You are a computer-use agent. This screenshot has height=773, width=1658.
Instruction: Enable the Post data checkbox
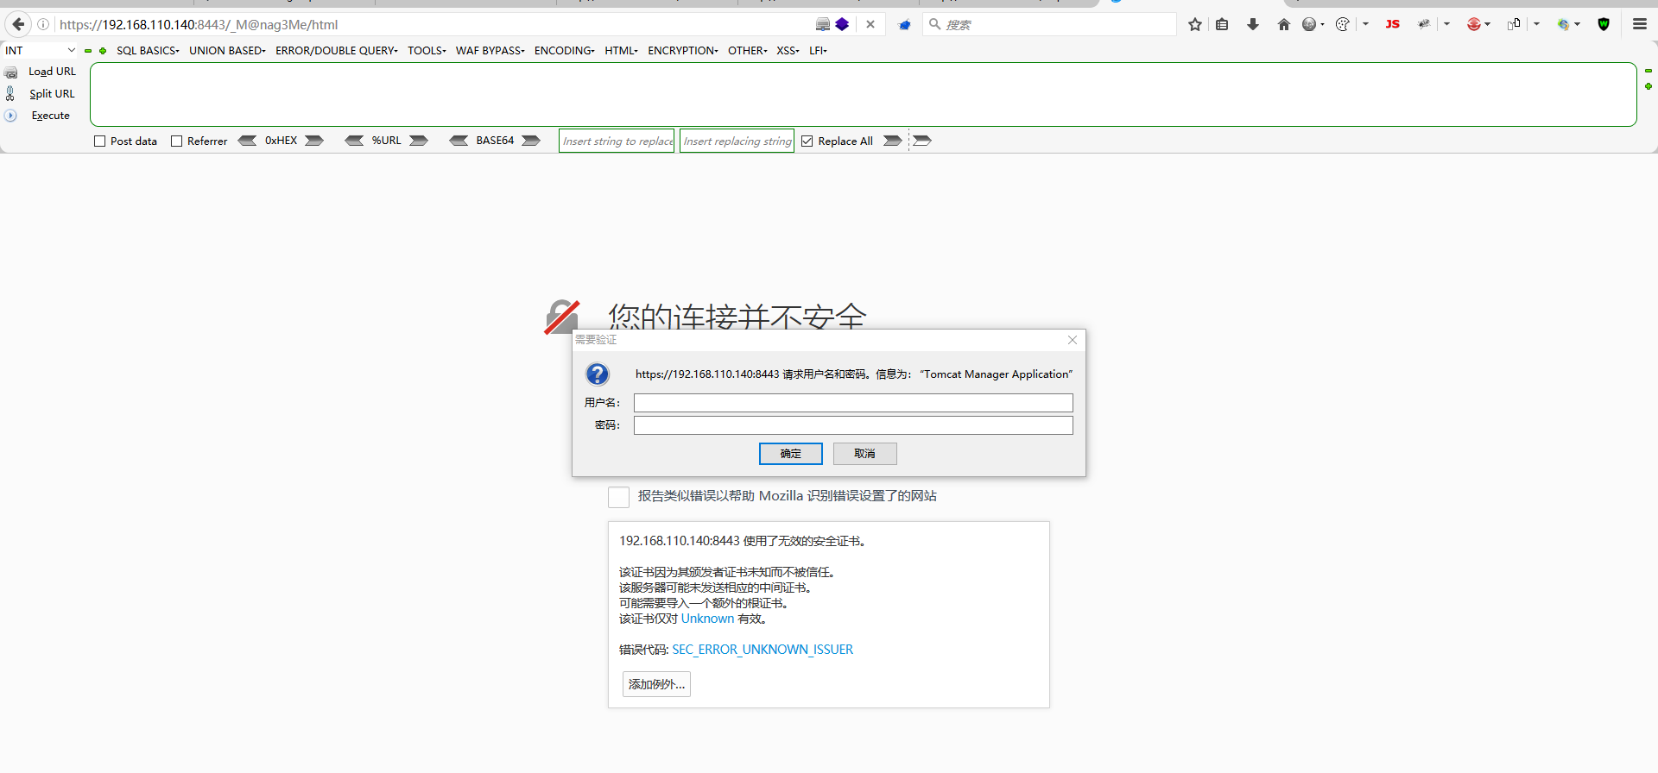click(99, 141)
